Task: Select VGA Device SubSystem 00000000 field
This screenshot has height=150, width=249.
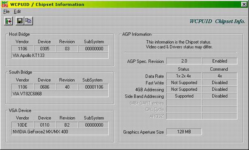Action: point(94,125)
